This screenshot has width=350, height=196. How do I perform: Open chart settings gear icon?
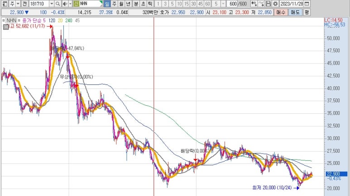[x=275, y=4]
